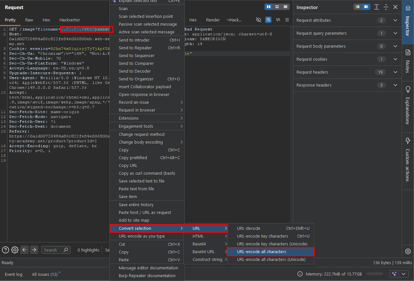Close the Inspector panel
Screen dimensions: 414x281
(x=395, y=7)
